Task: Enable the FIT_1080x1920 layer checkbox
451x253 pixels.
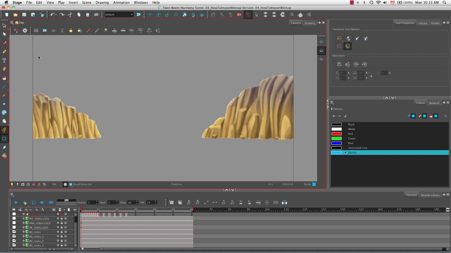Action: (14, 218)
